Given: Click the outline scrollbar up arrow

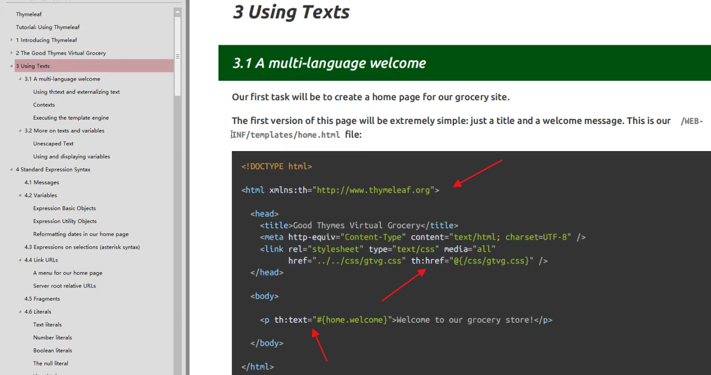Looking at the screenshot, I should click(178, 12).
